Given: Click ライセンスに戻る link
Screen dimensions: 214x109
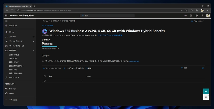Looking at the screenshot, I should pyautogui.click(x=48, y=26).
